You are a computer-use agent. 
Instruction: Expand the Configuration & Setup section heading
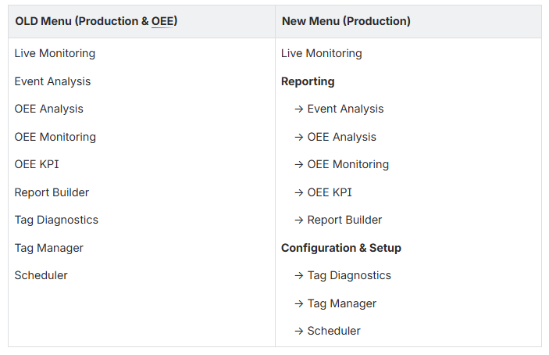click(341, 248)
